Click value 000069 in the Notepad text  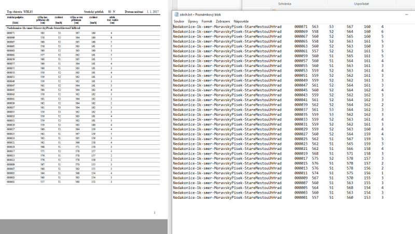coord(301,32)
